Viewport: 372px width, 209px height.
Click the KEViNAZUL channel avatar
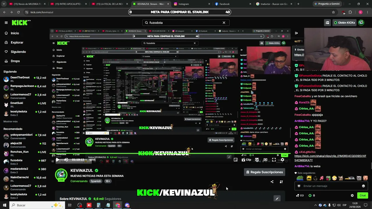click(x=61, y=175)
